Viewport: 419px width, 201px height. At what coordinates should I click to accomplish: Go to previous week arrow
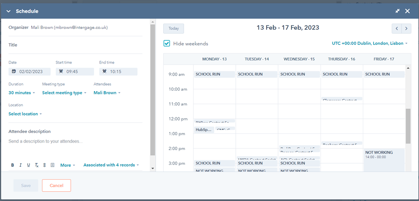[397, 28]
